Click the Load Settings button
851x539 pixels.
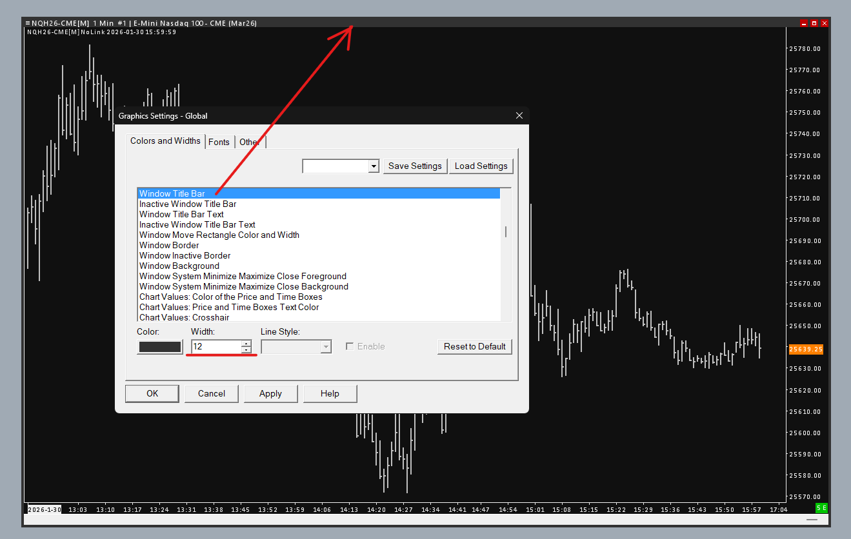pyautogui.click(x=481, y=166)
